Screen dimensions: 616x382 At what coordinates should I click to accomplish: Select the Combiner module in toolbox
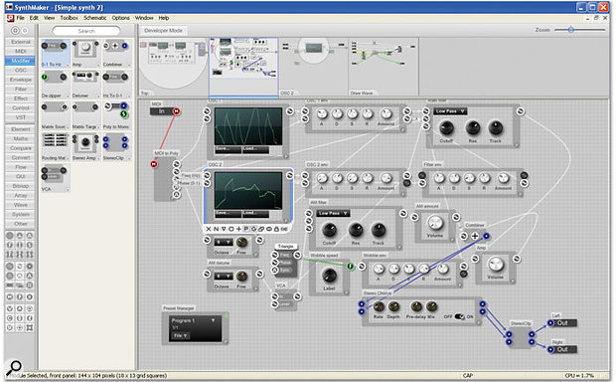pyautogui.click(x=116, y=53)
